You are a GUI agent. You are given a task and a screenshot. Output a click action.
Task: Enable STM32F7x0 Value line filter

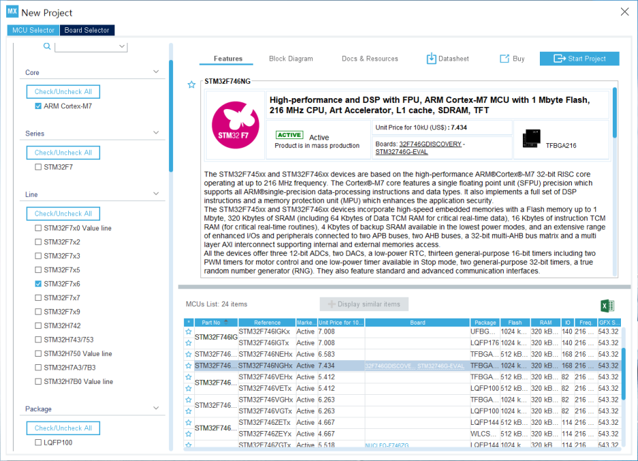click(38, 228)
